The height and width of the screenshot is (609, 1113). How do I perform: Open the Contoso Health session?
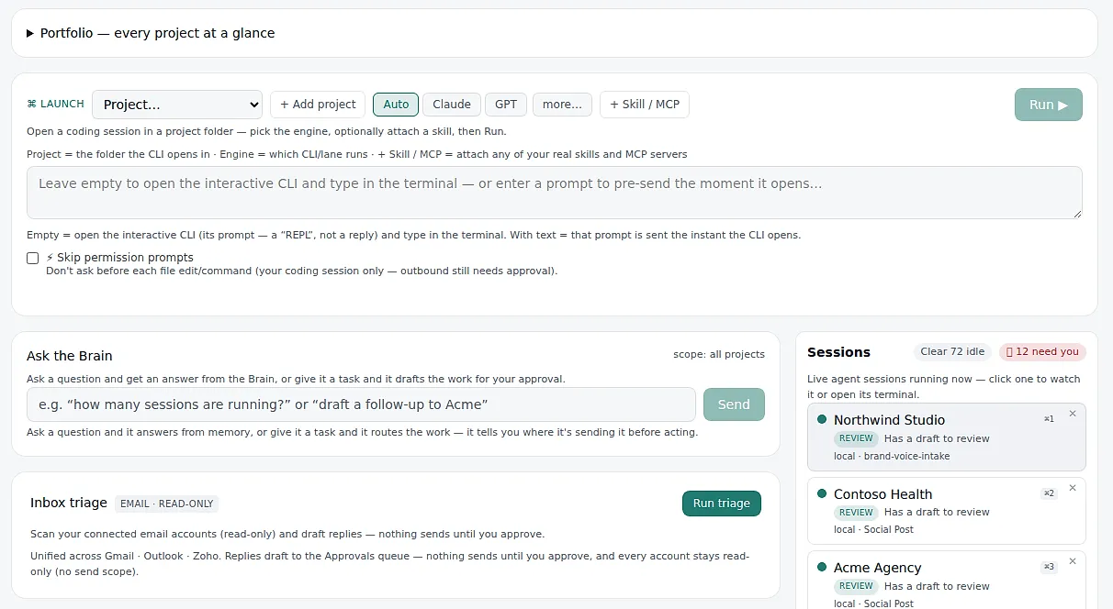tap(947, 511)
